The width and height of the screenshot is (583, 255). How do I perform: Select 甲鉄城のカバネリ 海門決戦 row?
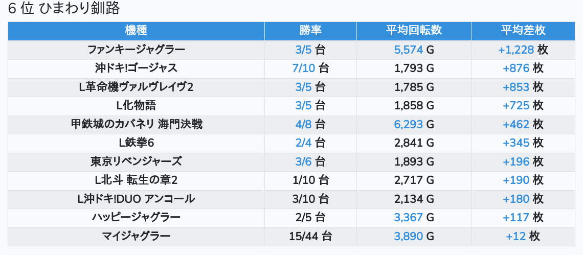pyautogui.click(x=136, y=124)
